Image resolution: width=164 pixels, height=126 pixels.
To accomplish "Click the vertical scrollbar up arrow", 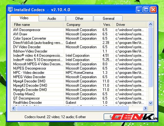I will [151, 24].
